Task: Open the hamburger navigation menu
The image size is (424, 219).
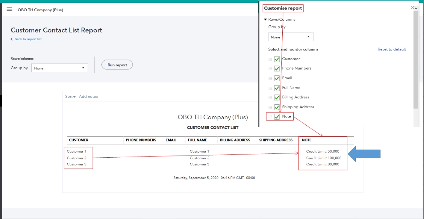Action: coord(10,10)
